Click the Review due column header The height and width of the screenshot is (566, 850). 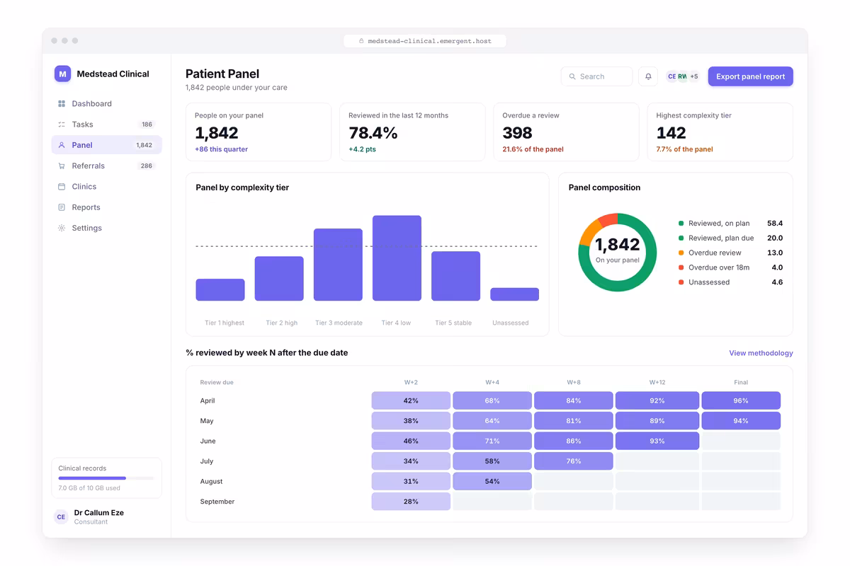point(217,383)
